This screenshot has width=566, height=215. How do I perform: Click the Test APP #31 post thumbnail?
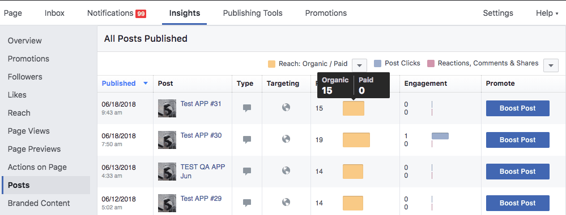point(167,108)
